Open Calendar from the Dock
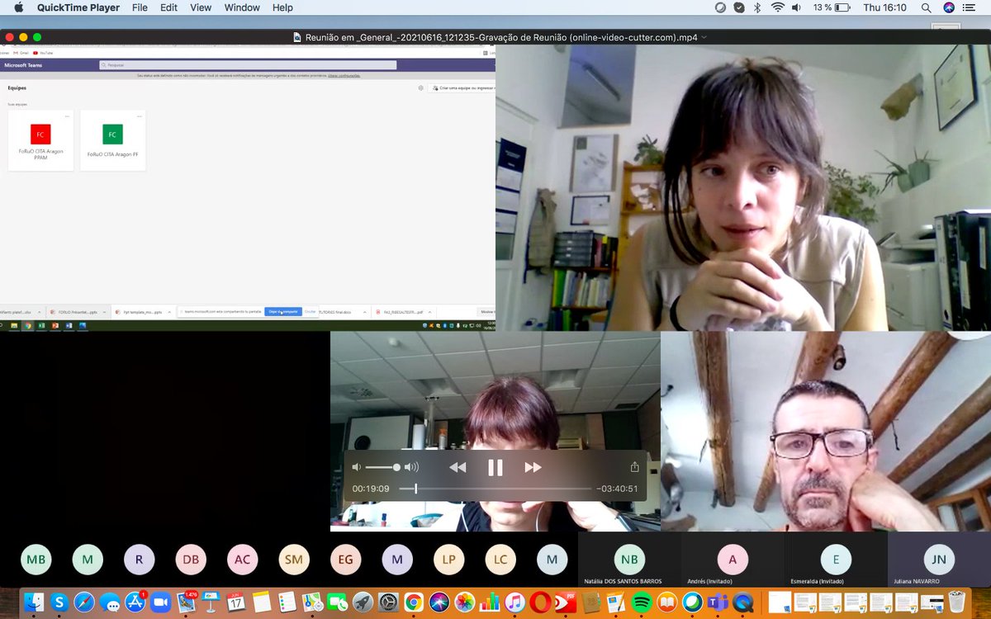 (236, 602)
